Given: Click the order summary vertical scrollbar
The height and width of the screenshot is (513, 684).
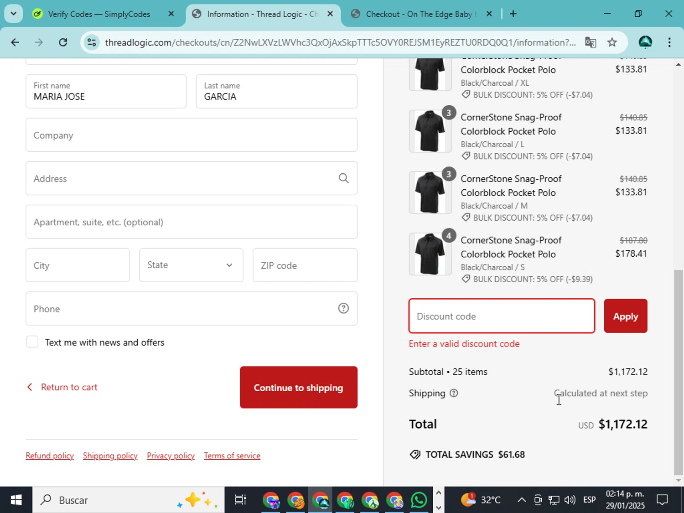Looking at the screenshot, I should [679, 372].
